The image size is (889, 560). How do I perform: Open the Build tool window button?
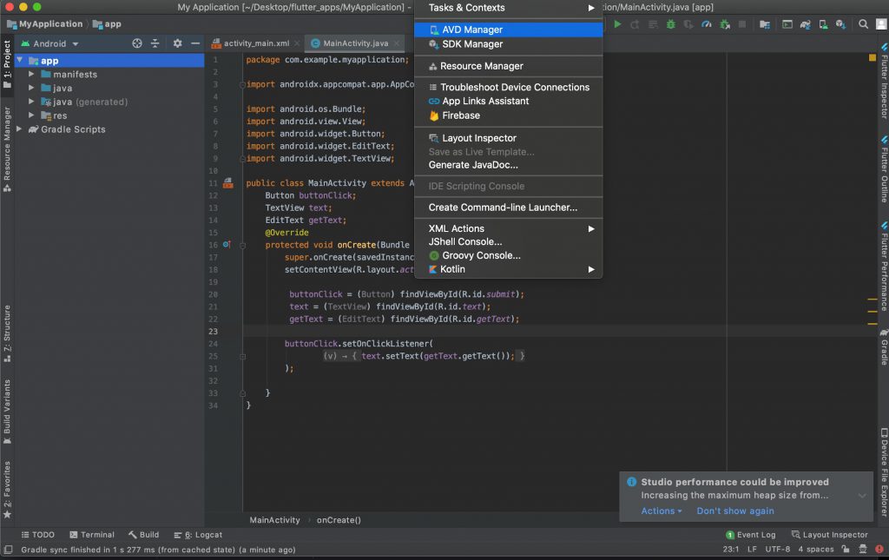143,535
